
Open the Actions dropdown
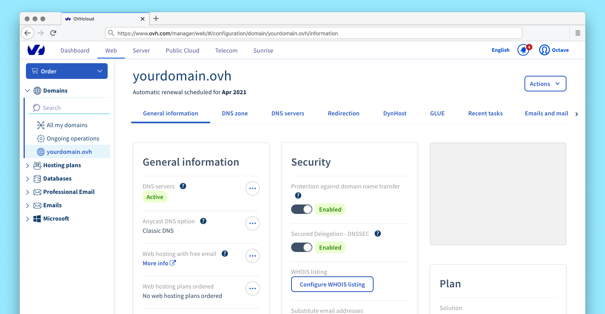click(545, 84)
